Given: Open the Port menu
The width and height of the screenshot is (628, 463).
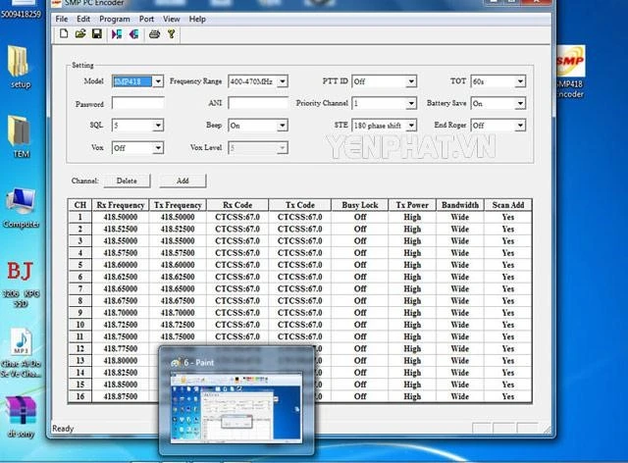Looking at the screenshot, I should point(146,19).
